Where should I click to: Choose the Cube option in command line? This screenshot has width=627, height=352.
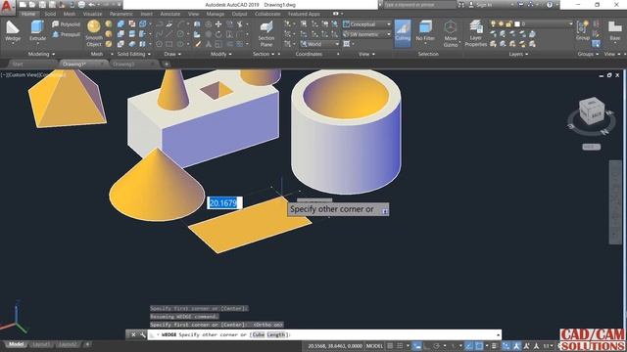(259, 334)
